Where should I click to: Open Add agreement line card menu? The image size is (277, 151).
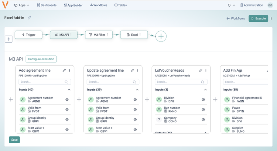point(69,71)
